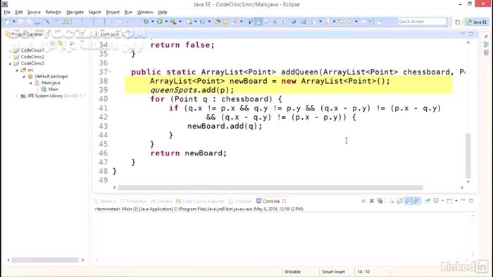
Task: Click Collapse All in Project Explorer
Action: click(x=53, y=43)
